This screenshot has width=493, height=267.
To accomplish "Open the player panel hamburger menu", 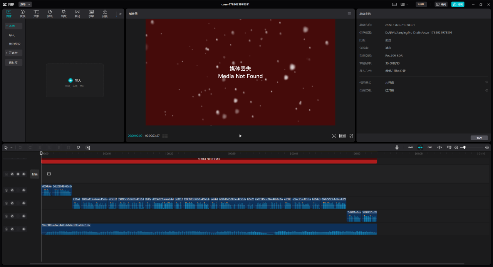I will click(x=349, y=13).
